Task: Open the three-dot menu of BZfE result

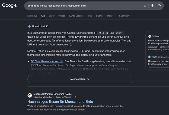Action: (76, 97)
